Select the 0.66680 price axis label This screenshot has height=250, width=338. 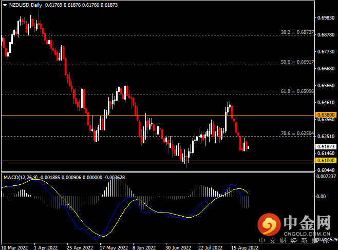point(326,69)
